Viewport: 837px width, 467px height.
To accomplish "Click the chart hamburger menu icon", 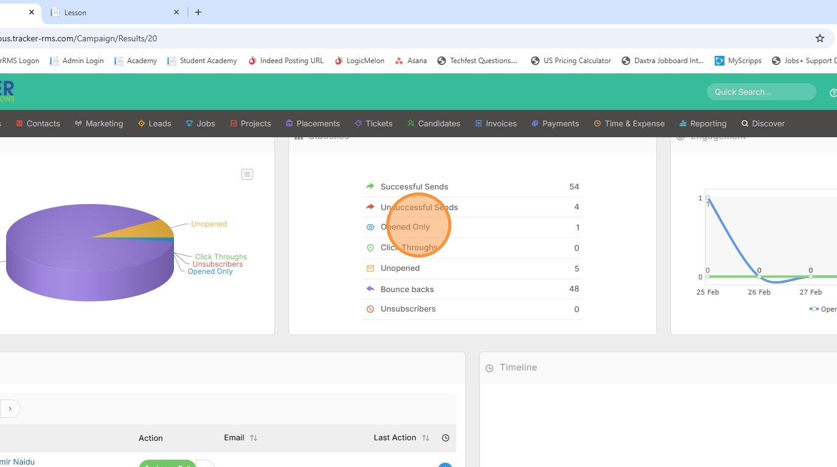I will 247,174.
